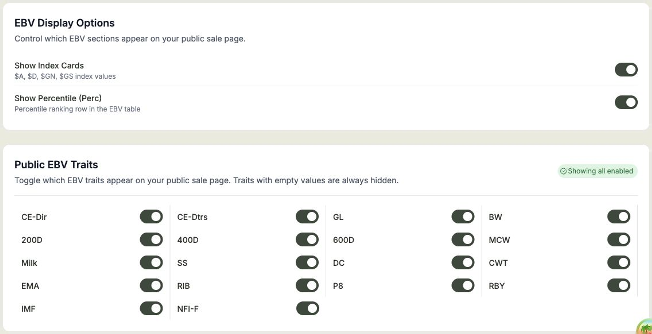
Task: Click the '$A, $D, $GN, $GS index values' text
Action: pyautogui.click(x=65, y=76)
